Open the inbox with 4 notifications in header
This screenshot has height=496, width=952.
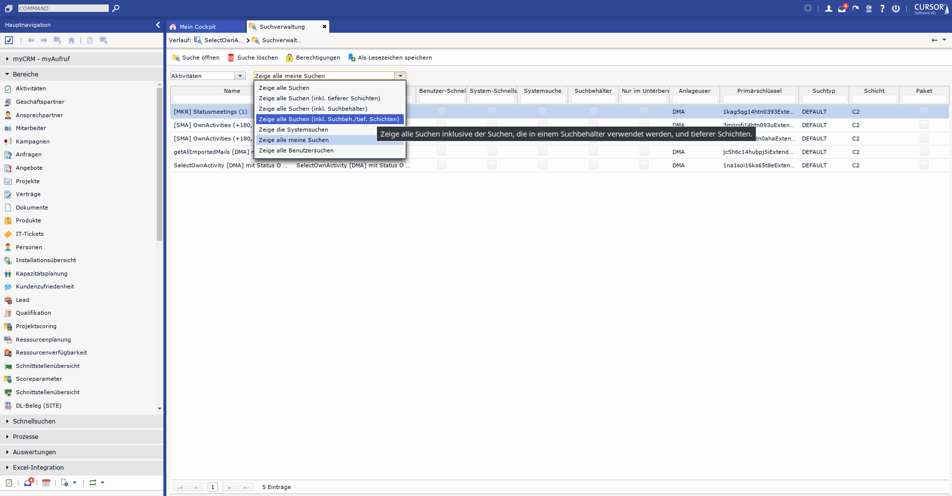tap(842, 8)
